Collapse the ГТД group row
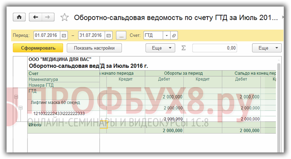 click(x=16, y=97)
